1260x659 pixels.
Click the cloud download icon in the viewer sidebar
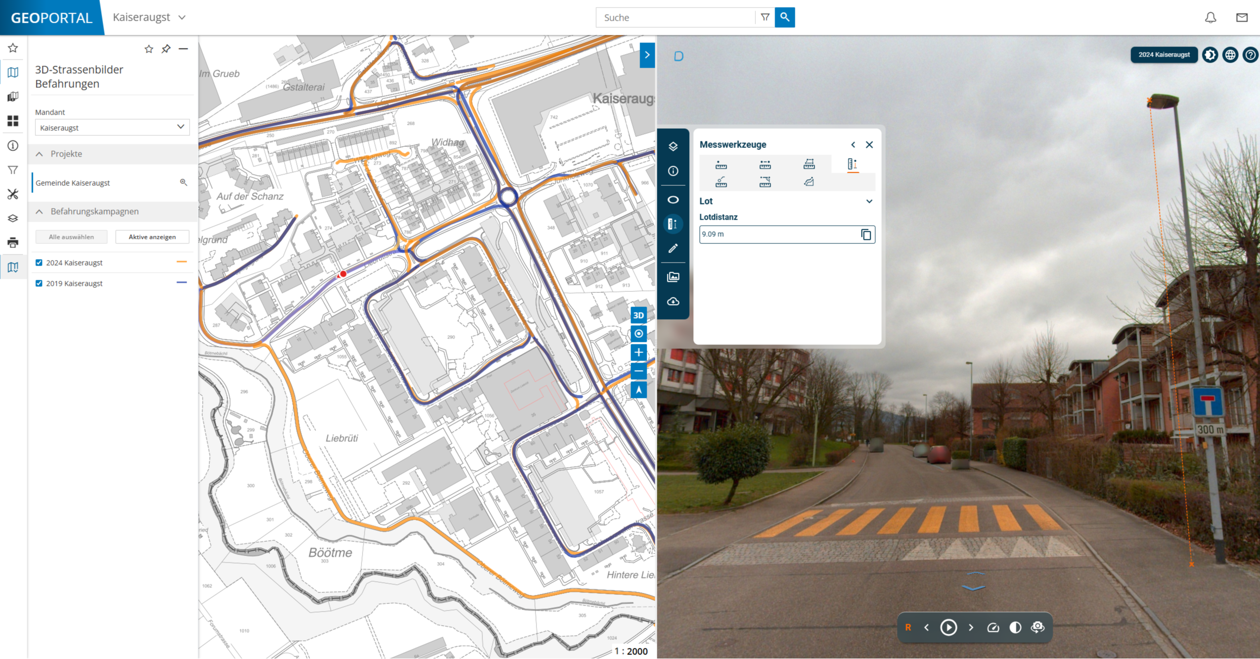pos(673,301)
